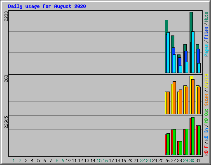Click day 10 on the date axis

click(68, 160)
